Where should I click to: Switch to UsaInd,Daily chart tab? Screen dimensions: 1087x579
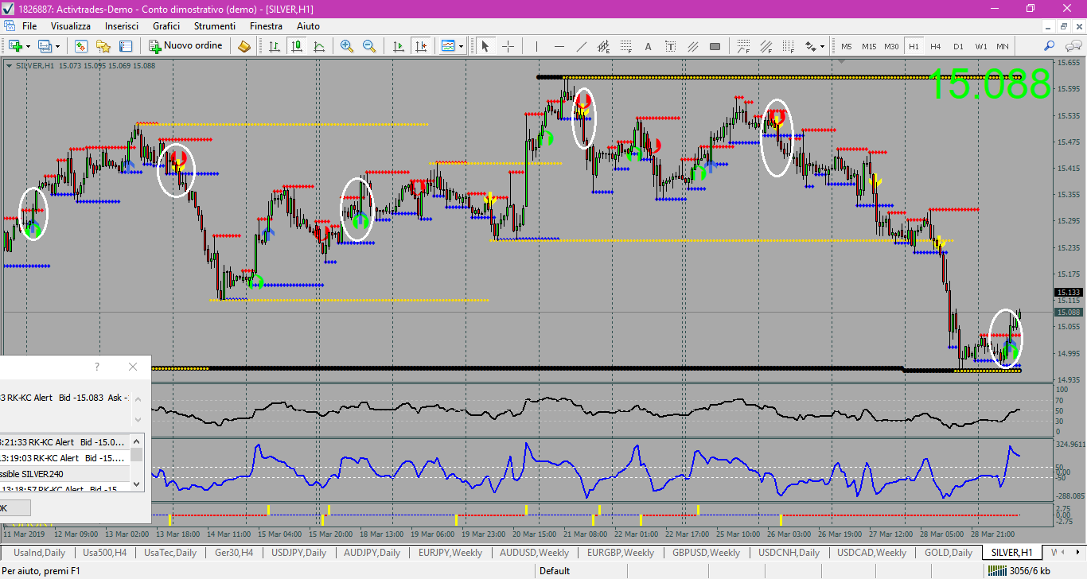pyautogui.click(x=40, y=552)
